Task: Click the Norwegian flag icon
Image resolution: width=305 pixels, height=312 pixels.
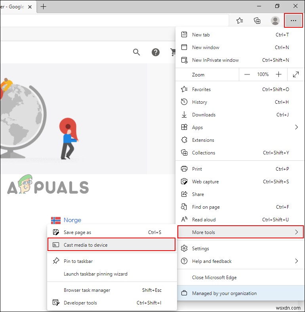Action: click(x=56, y=220)
